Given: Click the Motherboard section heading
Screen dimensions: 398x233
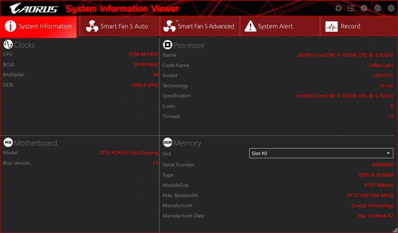Looking at the screenshot, I should (35, 143).
